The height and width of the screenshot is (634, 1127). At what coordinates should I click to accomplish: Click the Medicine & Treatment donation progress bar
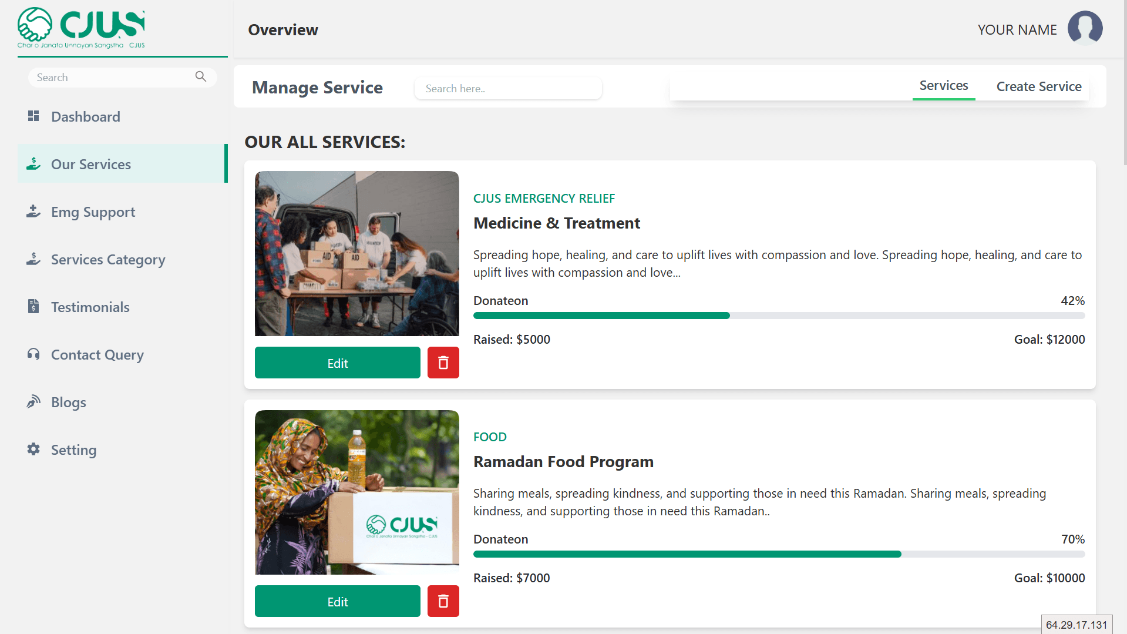click(x=779, y=316)
